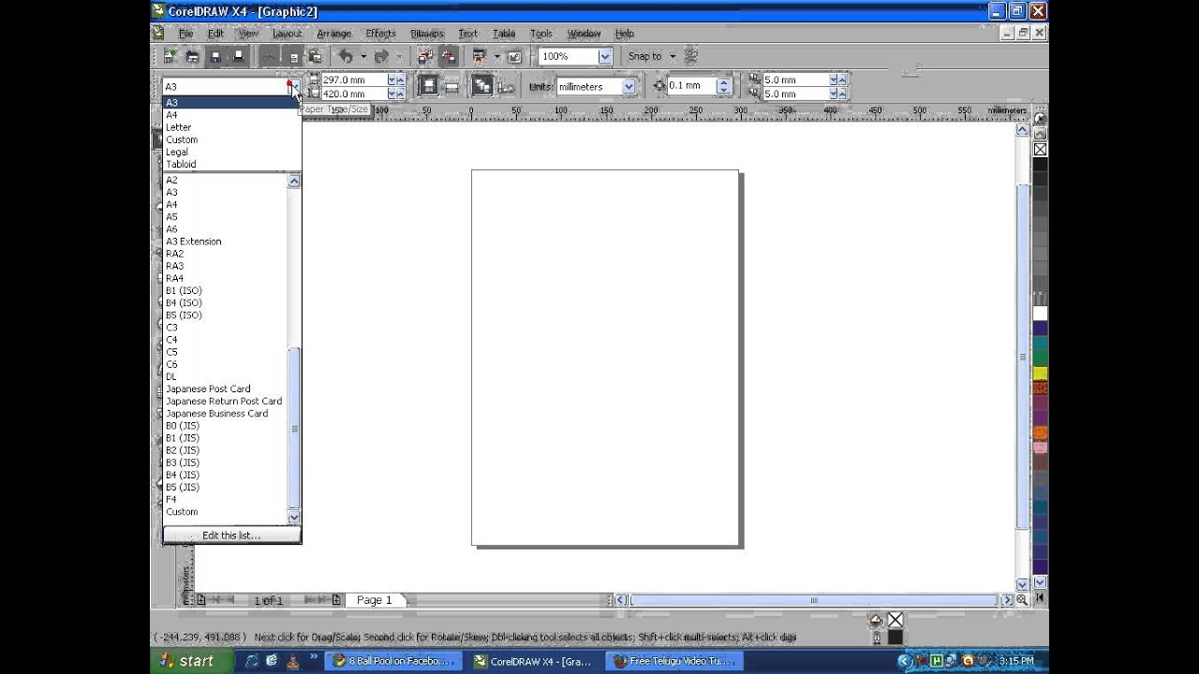This screenshot has width=1199, height=674.
Task: Click the Undo arrow icon
Action: 346,56
